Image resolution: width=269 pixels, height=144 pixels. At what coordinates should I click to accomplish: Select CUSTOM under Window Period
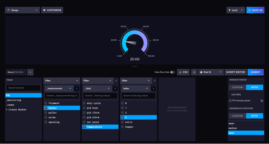(x=237, y=87)
